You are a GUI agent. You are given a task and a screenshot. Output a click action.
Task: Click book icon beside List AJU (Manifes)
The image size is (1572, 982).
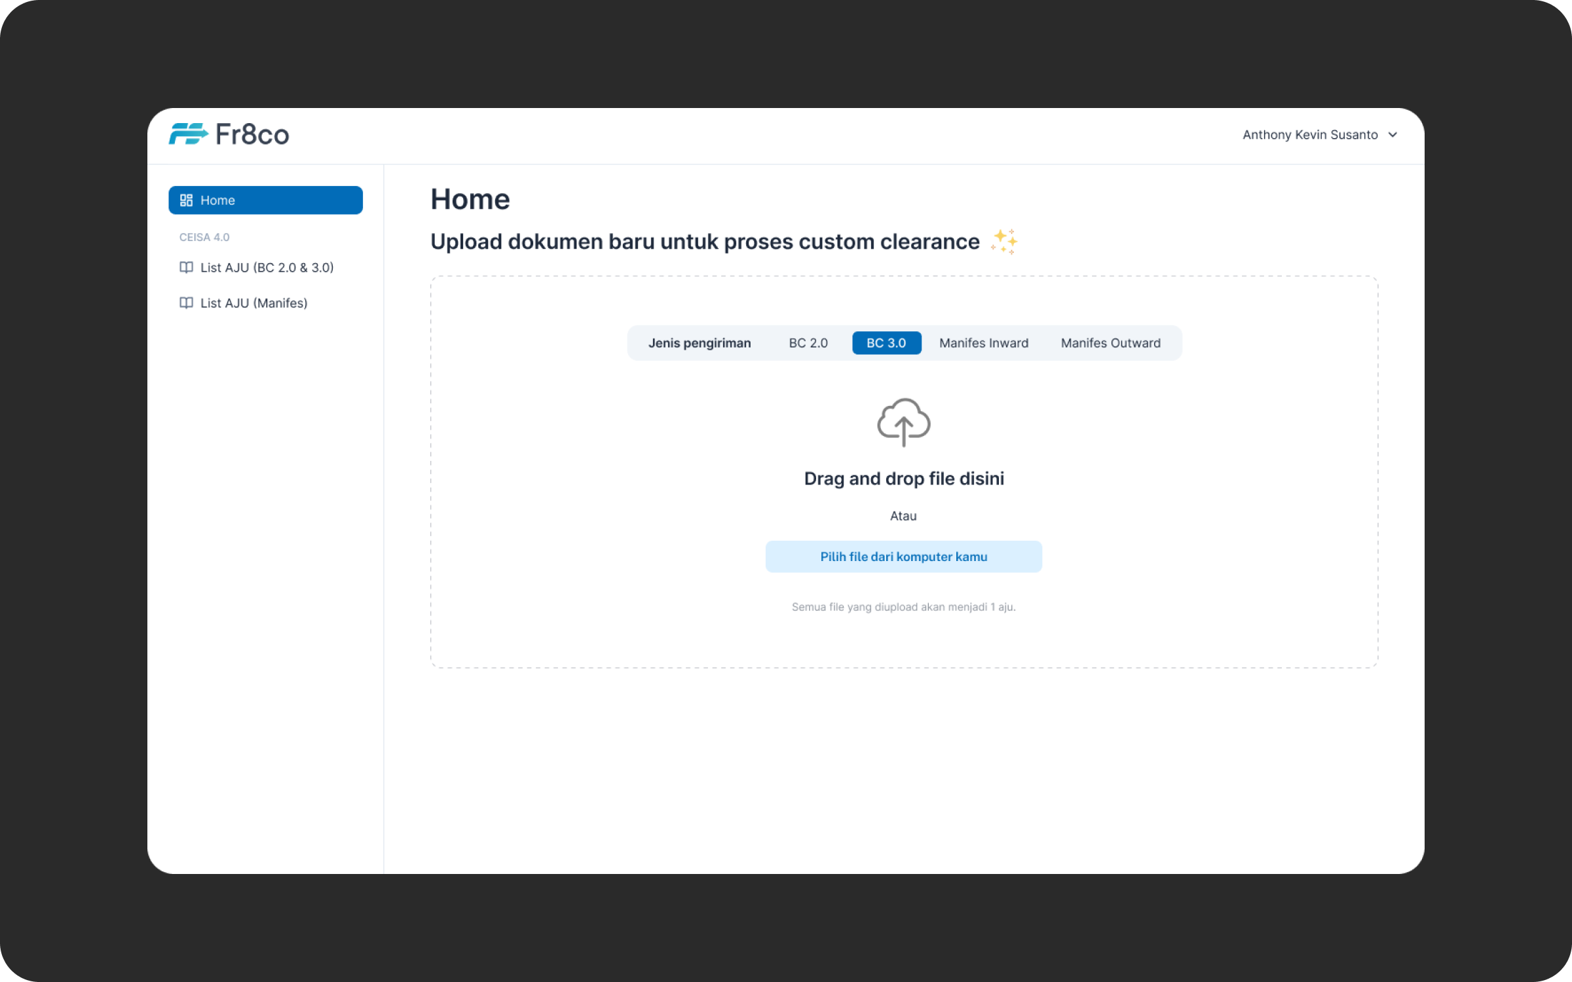tap(186, 303)
